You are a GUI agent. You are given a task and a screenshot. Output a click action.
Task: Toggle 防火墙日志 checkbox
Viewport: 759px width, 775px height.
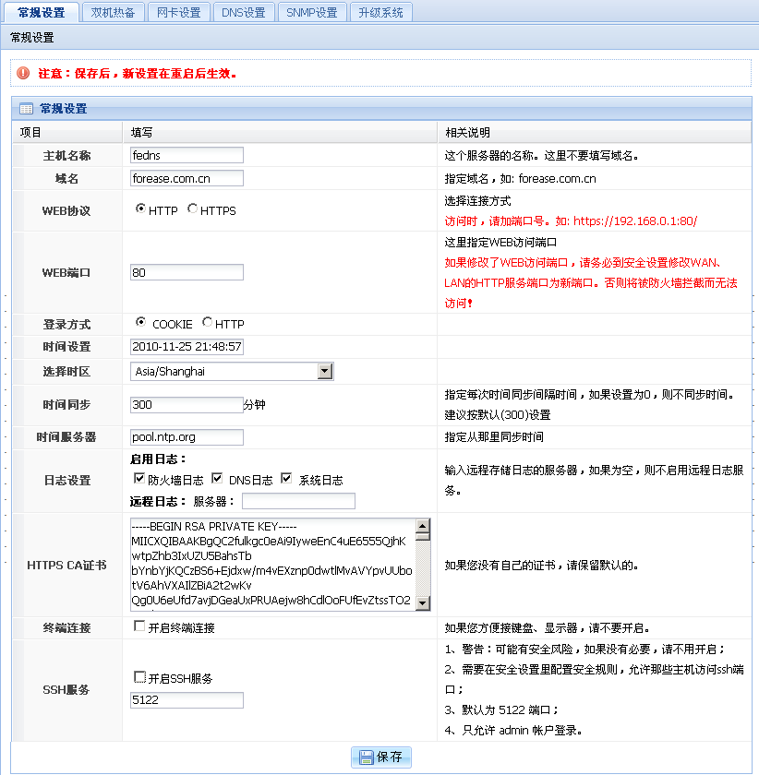(139, 478)
